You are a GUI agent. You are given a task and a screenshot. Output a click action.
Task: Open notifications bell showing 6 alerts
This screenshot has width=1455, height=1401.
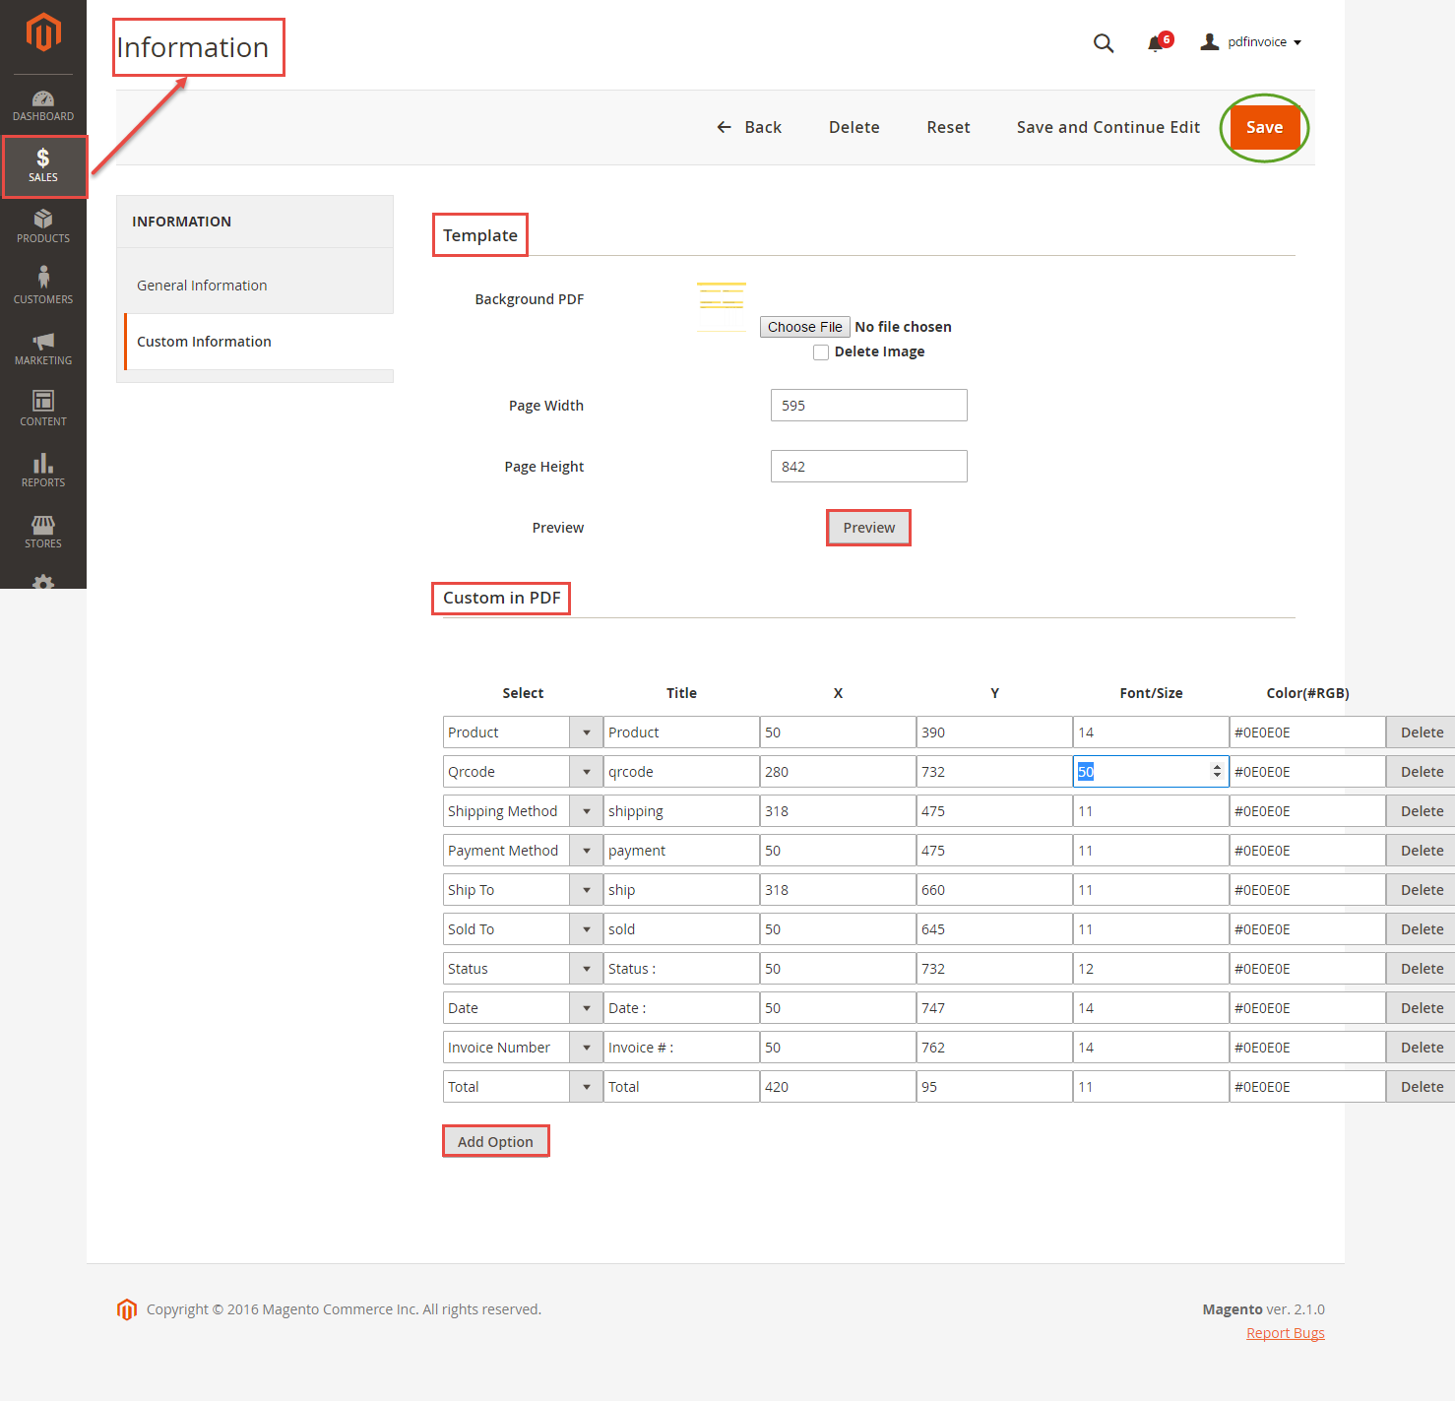point(1155,42)
